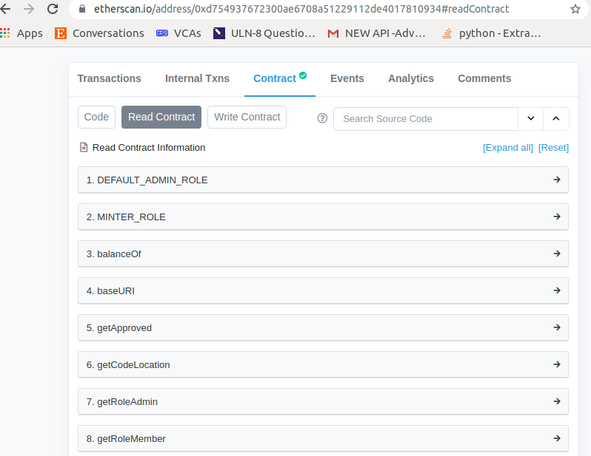Expand the MINTER_ROLE arrow
The image size is (591, 456).
(x=557, y=217)
